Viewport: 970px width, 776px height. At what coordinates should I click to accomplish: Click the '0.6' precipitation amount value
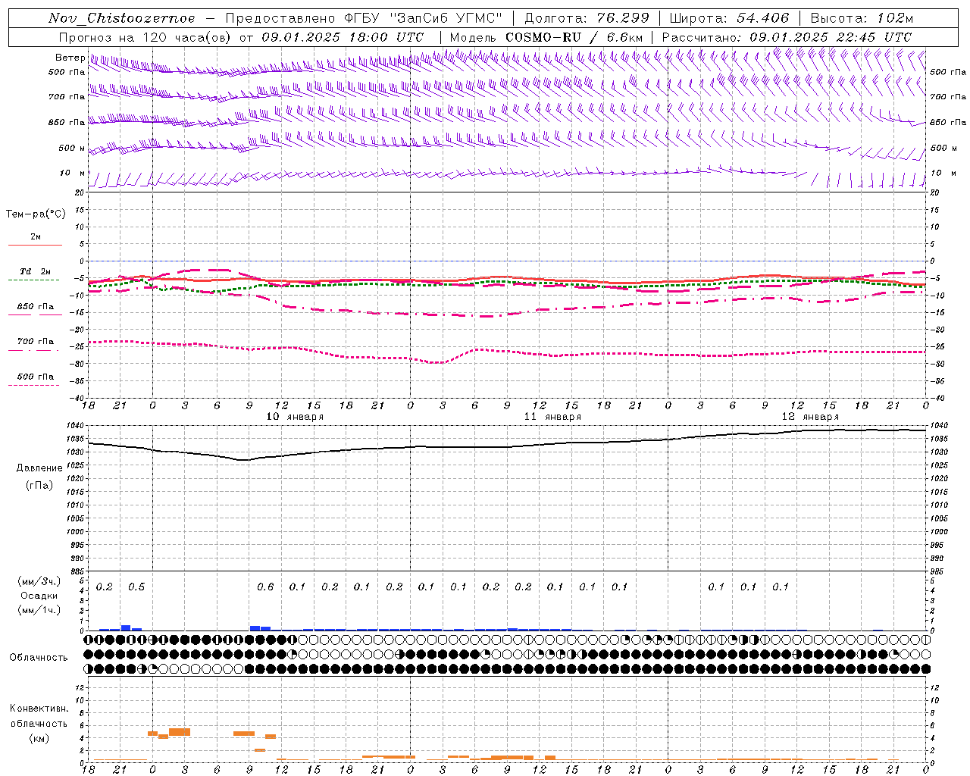click(265, 587)
